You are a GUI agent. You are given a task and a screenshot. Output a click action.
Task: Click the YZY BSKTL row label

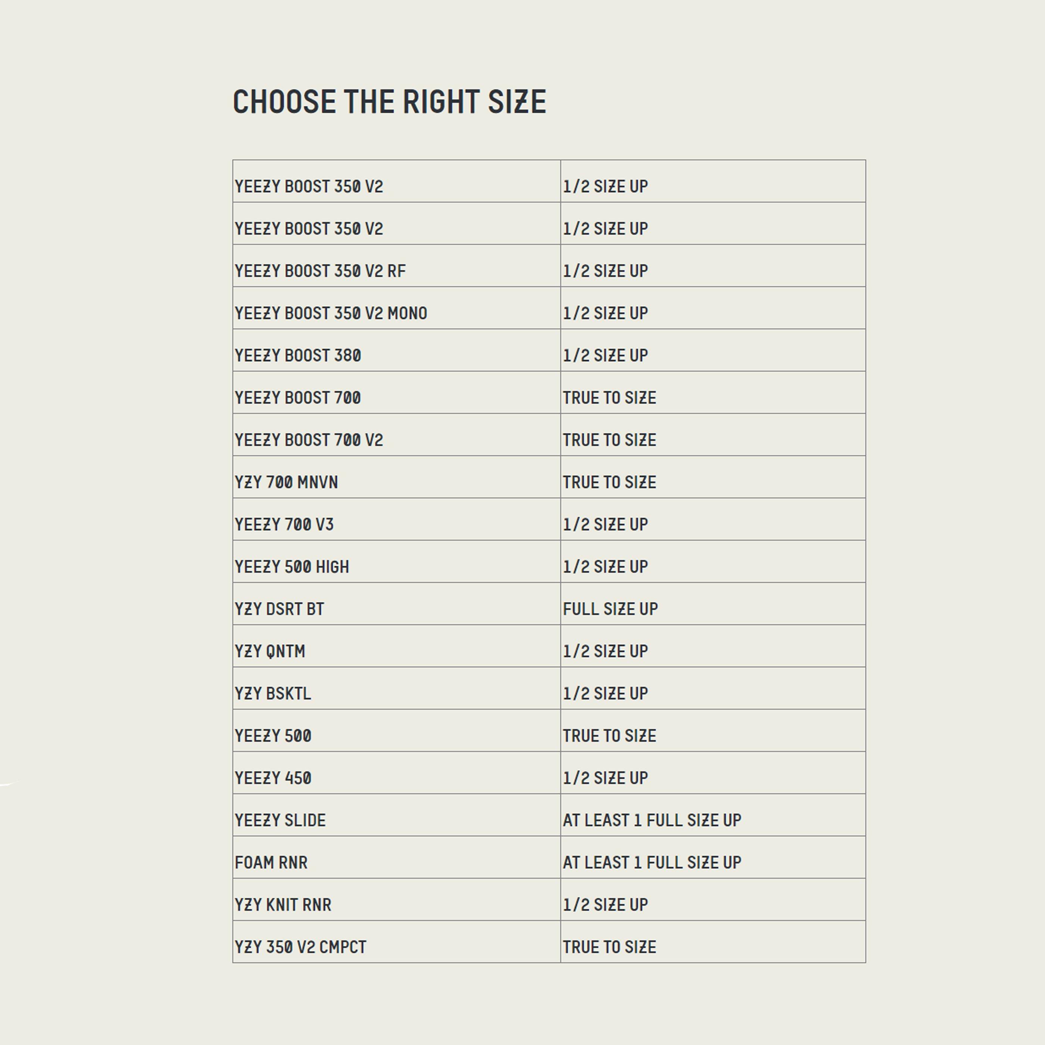(272, 693)
